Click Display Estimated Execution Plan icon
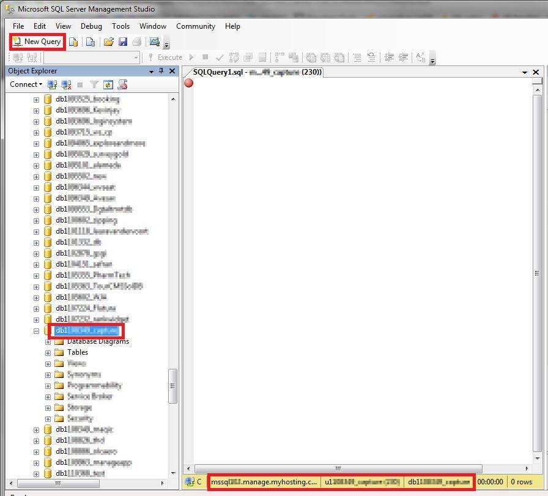The width and height of the screenshot is (548, 496). pos(234,57)
